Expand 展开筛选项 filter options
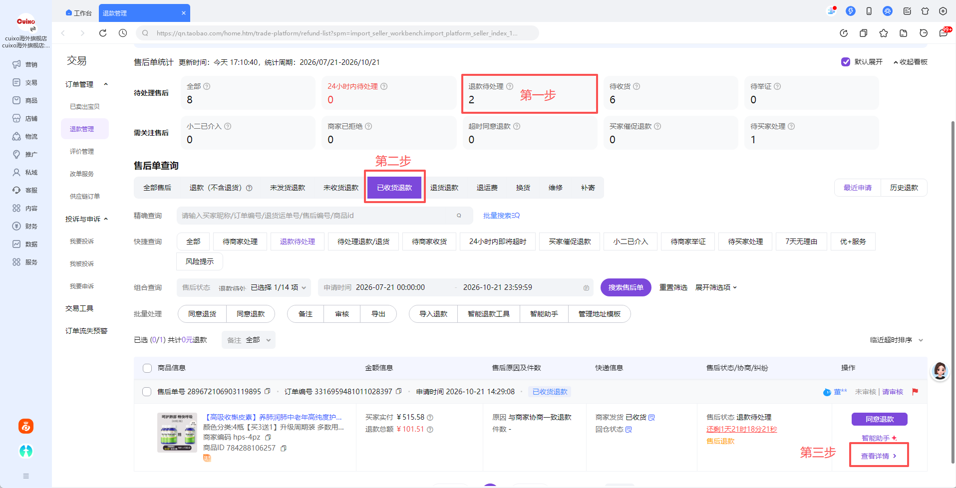956x488 pixels. pyautogui.click(x=716, y=287)
